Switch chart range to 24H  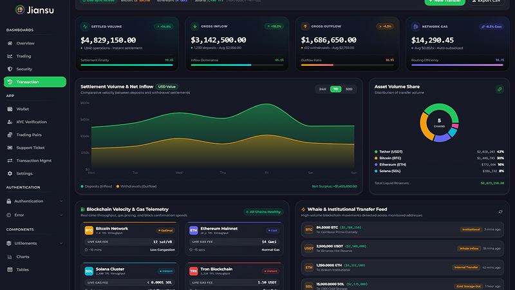click(x=323, y=89)
